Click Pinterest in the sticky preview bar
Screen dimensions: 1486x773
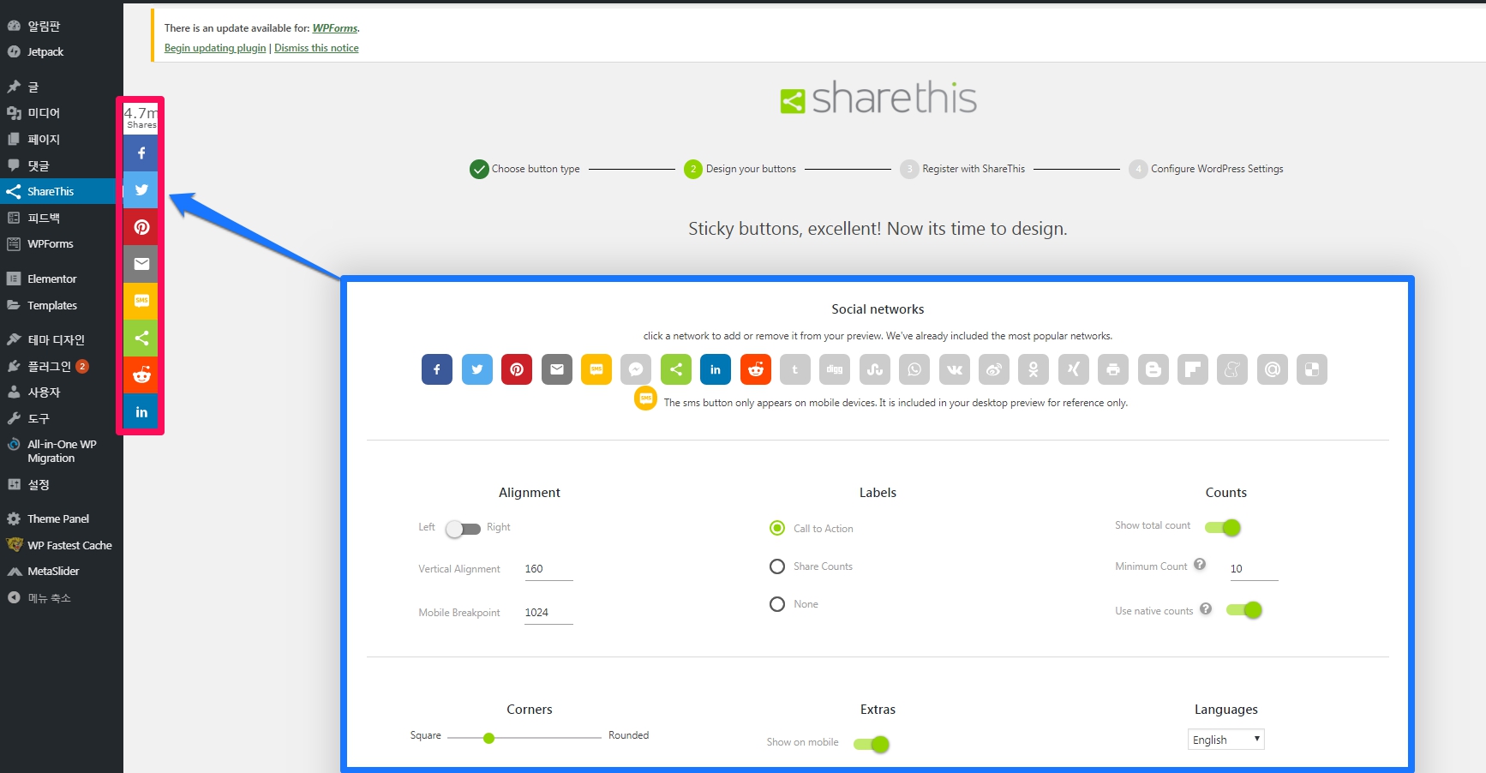click(141, 227)
